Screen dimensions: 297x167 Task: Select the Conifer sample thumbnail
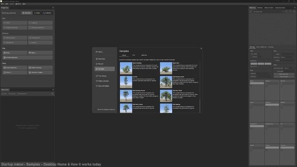(126, 82)
